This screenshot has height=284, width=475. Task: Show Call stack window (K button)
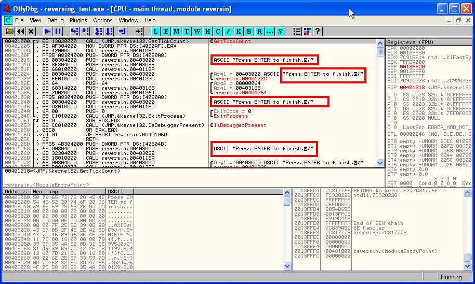239,32
